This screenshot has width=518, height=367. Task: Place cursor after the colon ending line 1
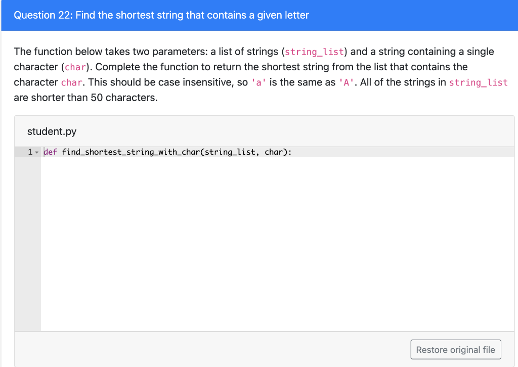pyautogui.click(x=291, y=152)
